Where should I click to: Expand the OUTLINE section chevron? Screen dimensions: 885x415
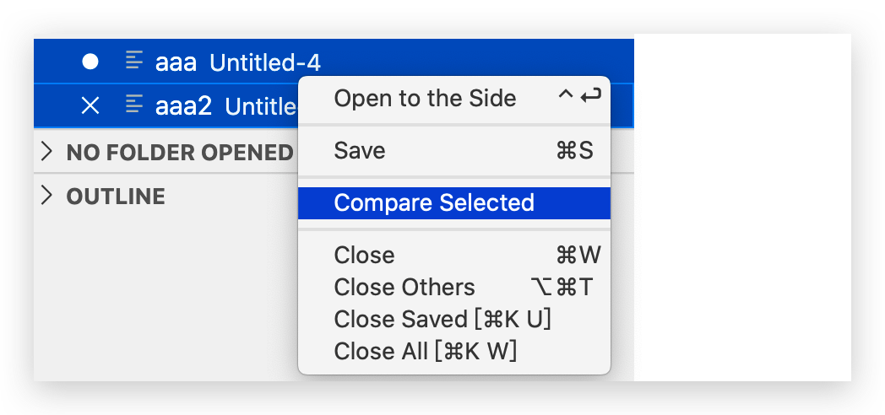pos(48,197)
